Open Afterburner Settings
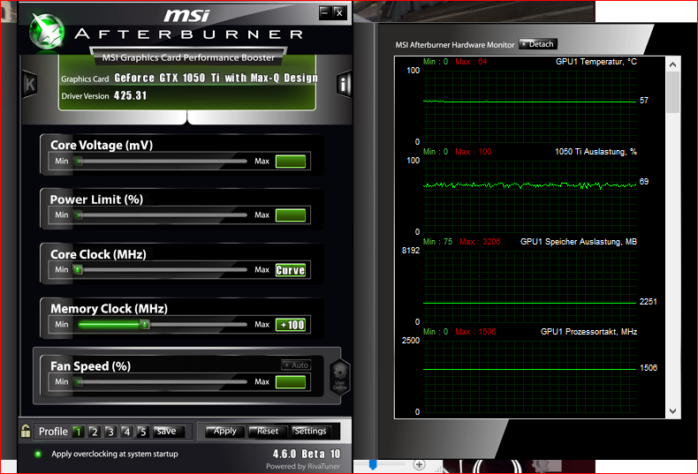Viewport: 698px width, 474px height. pyautogui.click(x=311, y=431)
